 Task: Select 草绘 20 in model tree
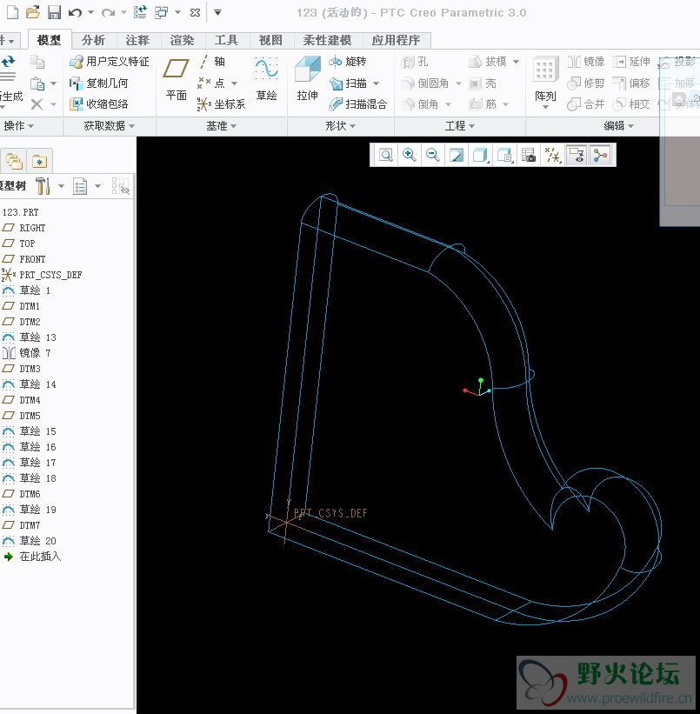pos(30,541)
